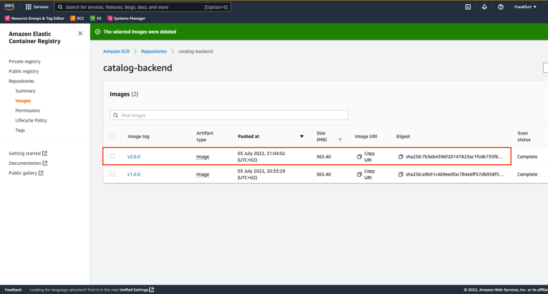Click the AWS logo home icon
The image size is (548, 294).
[x=10, y=6]
